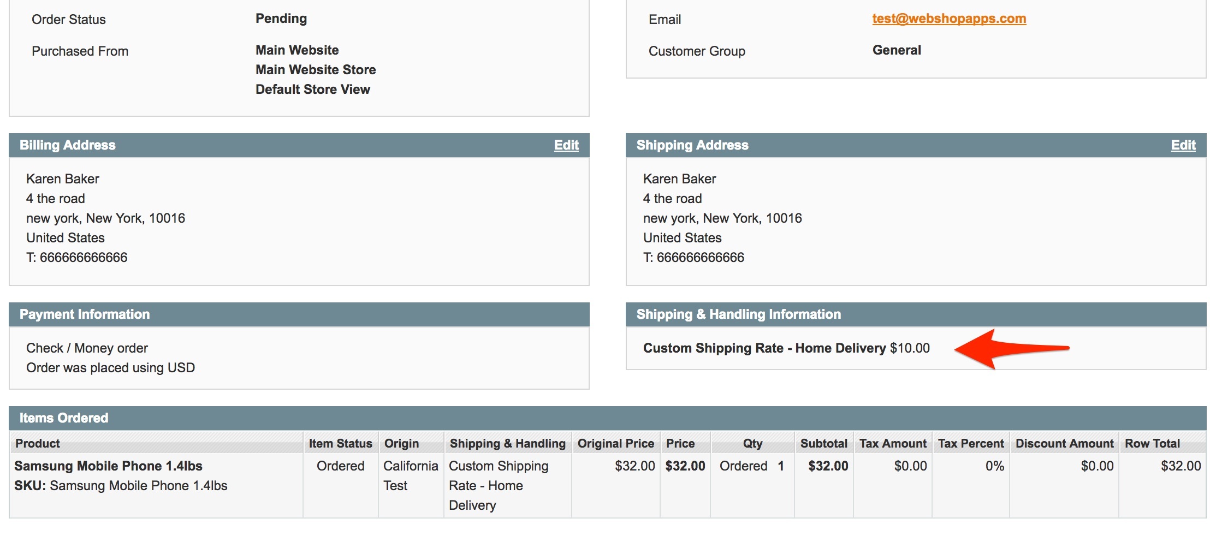Click the Subtotal column header
This screenshot has width=1210, height=536.
tap(823, 443)
